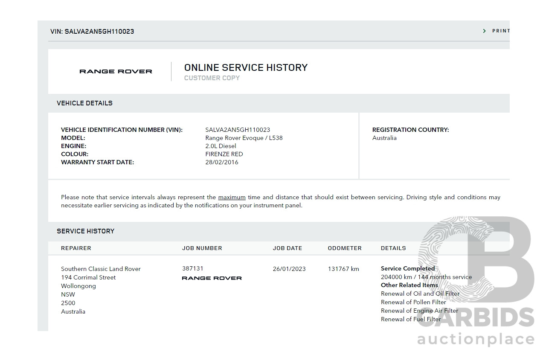Click the Vehicle Details section header
546x352 pixels.
(x=84, y=103)
